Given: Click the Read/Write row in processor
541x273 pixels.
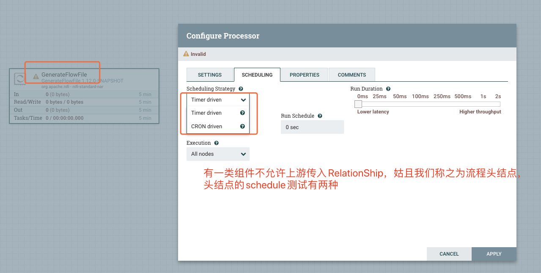Looking at the screenshot, I should coord(84,102).
